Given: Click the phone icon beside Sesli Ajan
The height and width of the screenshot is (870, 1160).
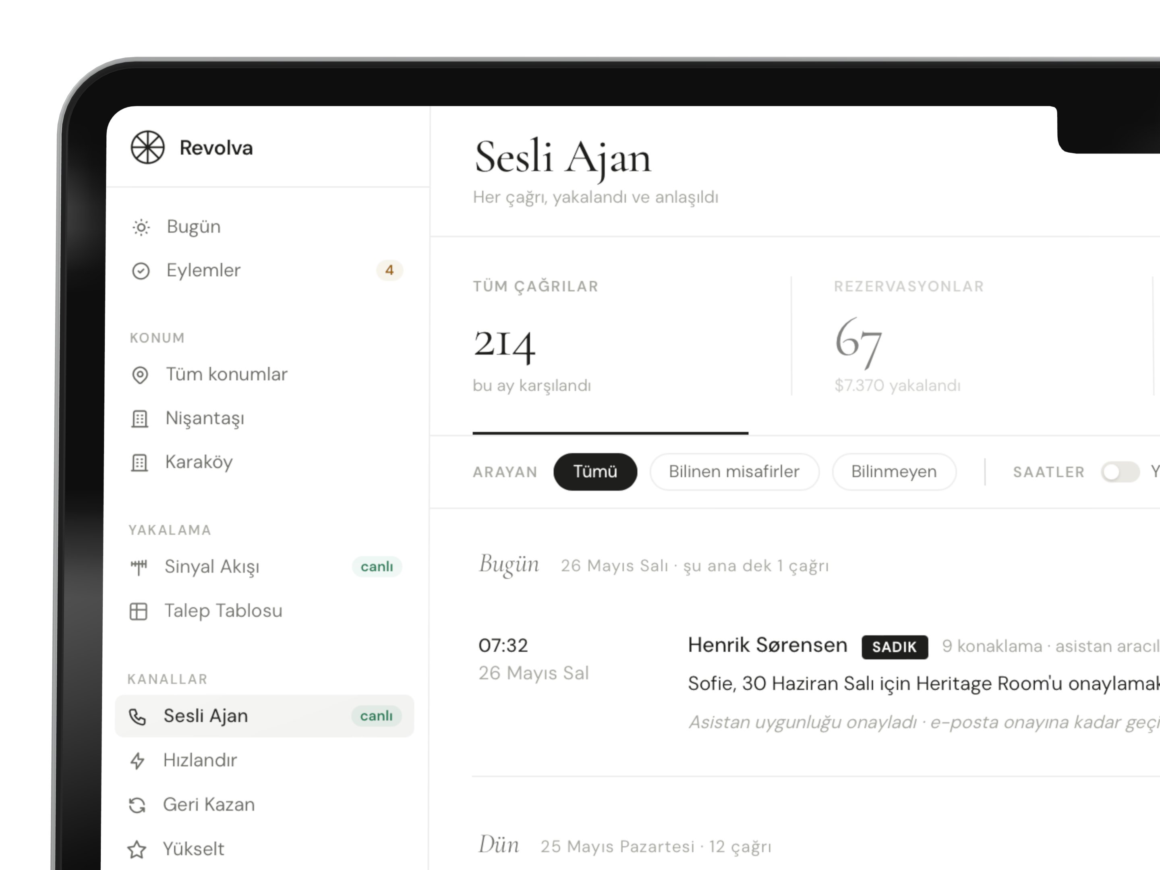Looking at the screenshot, I should [137, 717].
